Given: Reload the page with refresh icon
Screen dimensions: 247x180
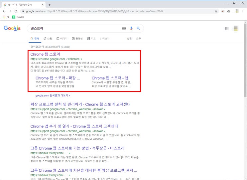Looking at the screenshot, I should click(16, 11).
